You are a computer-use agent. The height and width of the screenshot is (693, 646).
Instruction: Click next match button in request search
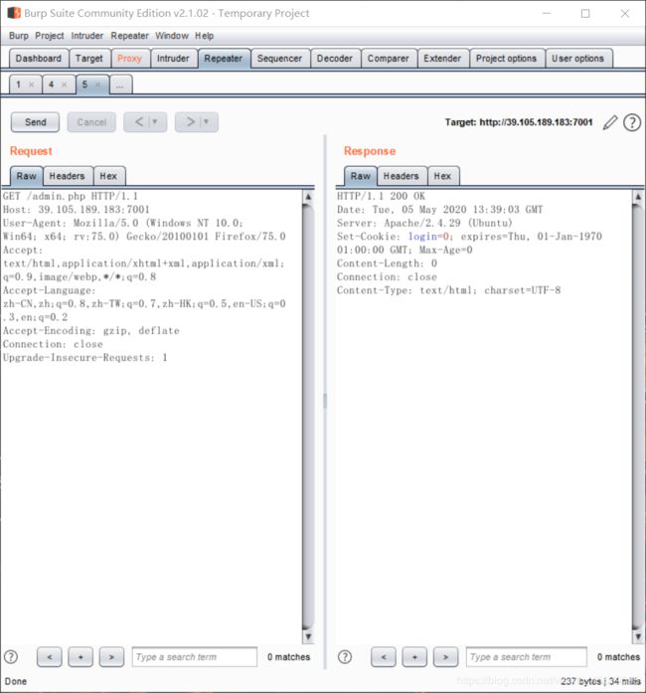pos(111,657)
